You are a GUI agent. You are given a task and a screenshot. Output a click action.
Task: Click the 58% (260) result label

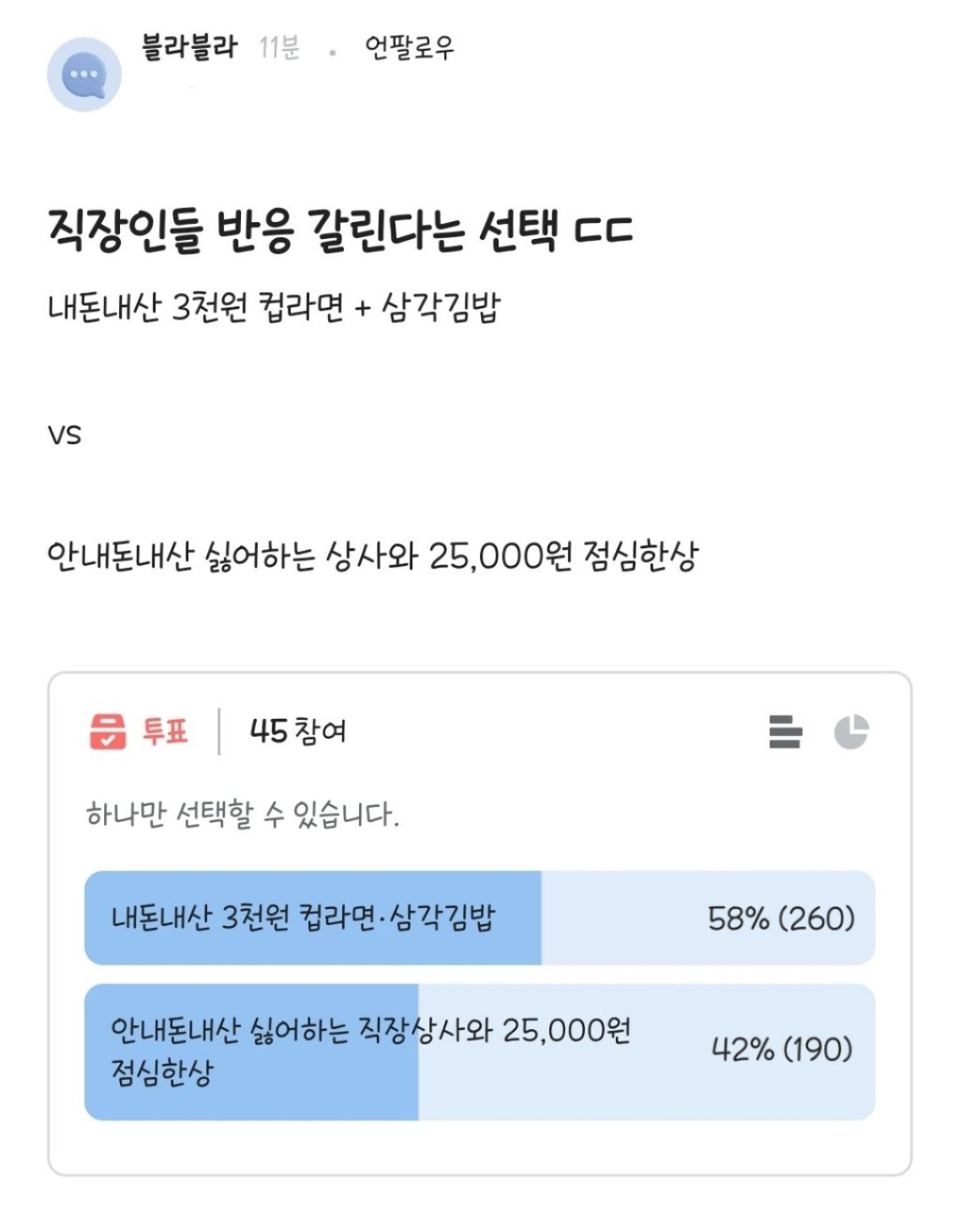(781, 918)
